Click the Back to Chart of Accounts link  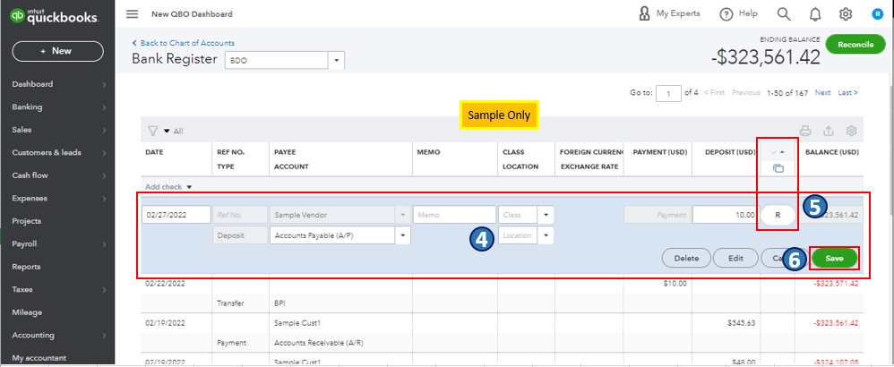186,43
